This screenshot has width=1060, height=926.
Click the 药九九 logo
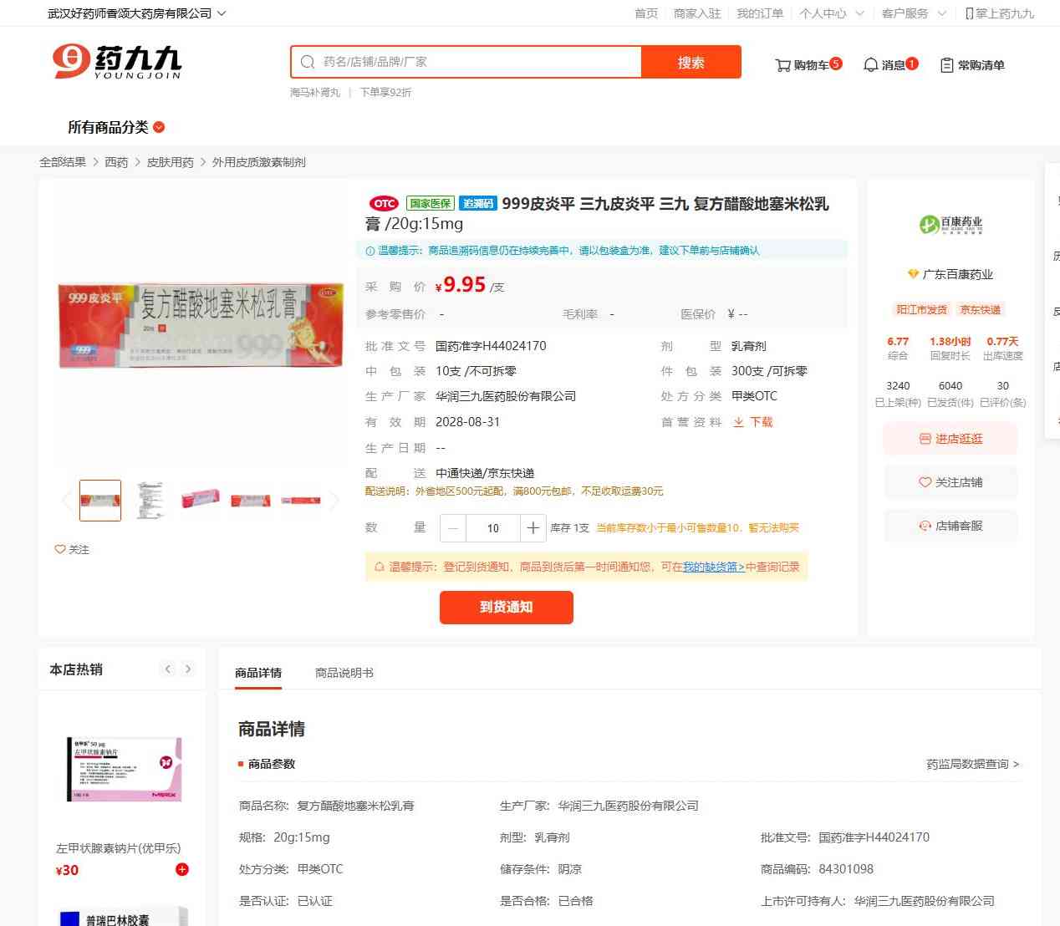point(117,61)
